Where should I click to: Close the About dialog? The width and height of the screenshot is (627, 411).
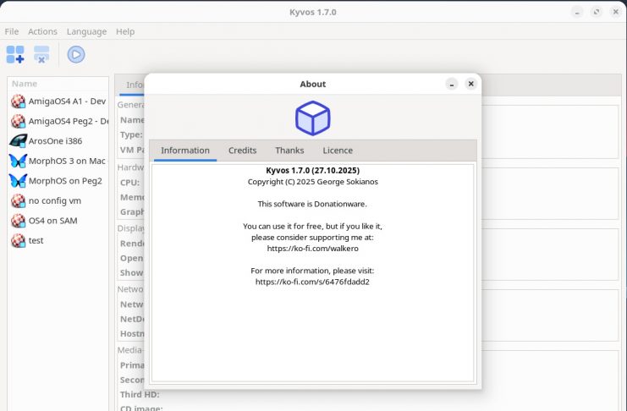pyautogui.click(x=471, y=84)
